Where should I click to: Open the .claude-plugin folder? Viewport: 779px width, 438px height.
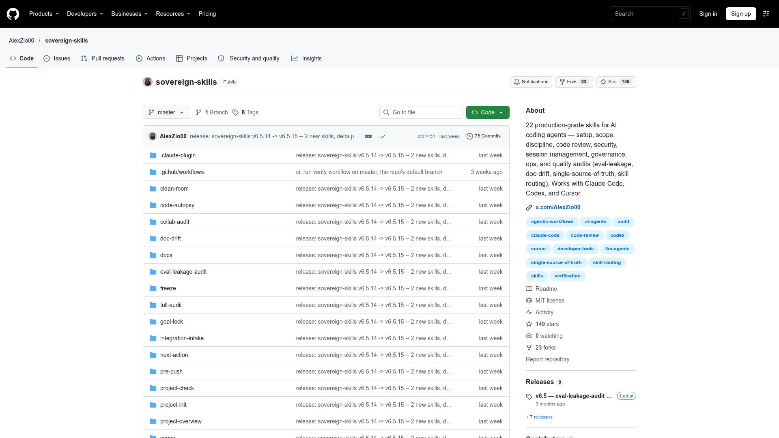pyautogui.click(x=178, y=155)
